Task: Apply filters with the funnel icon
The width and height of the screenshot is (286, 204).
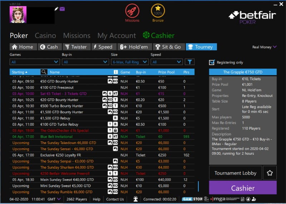Action: point(190,62)
